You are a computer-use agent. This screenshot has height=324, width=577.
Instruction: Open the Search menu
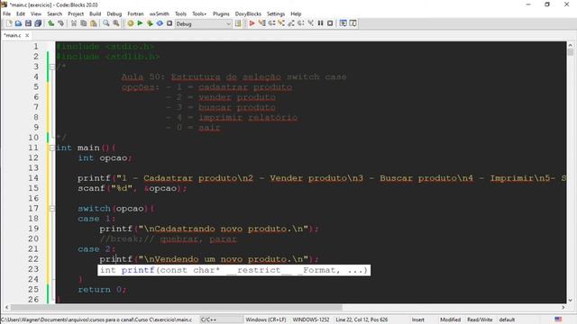click(54, 13)
